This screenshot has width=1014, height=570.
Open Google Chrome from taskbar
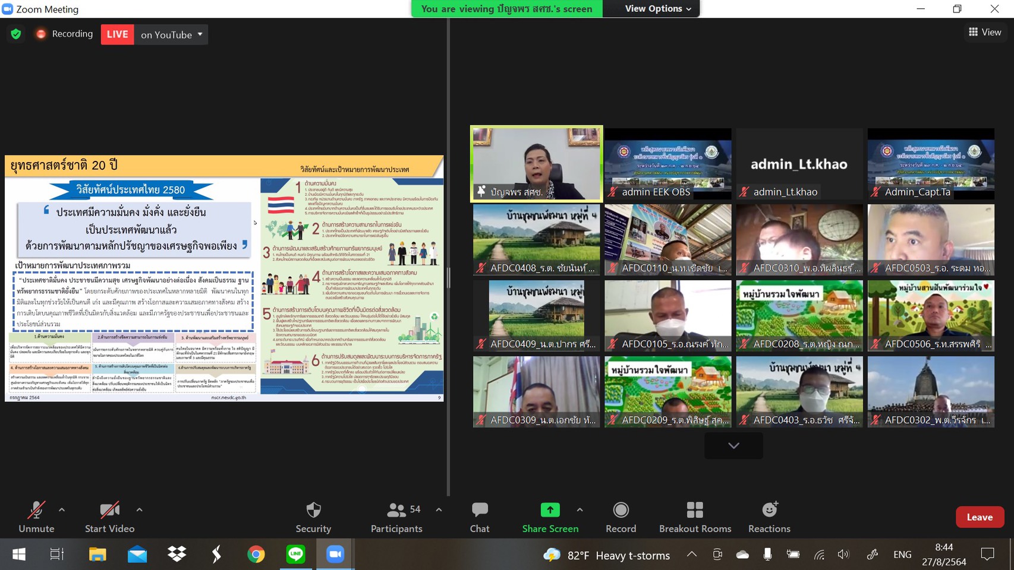coord(256,555)
